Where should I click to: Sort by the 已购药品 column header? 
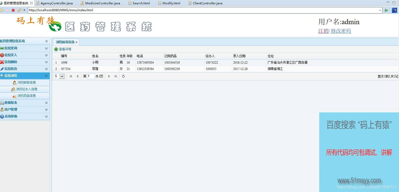pos(184,56)
